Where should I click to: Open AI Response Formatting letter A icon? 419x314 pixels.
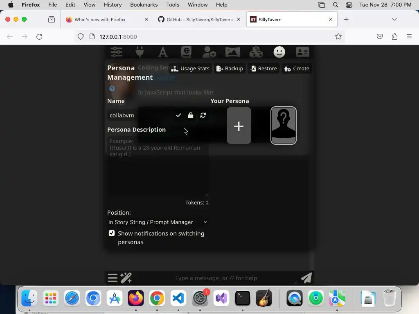(163, 52)
